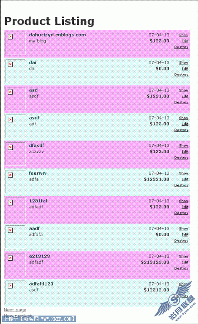Destroy the dai product
Image resolution: width=198 pixels, height=324 pixels.
point(181,75)
